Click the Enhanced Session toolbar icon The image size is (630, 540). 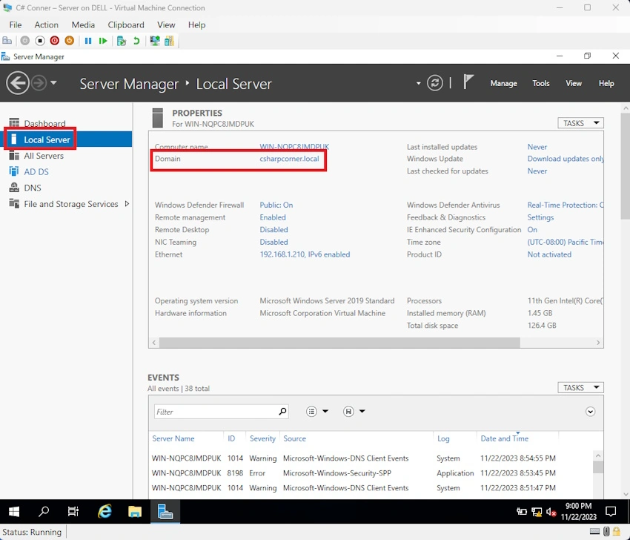(155, 41)
